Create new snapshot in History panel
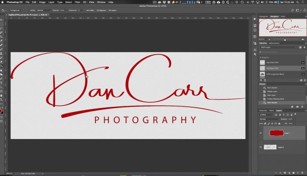The image size is (307, 176). 298,107
